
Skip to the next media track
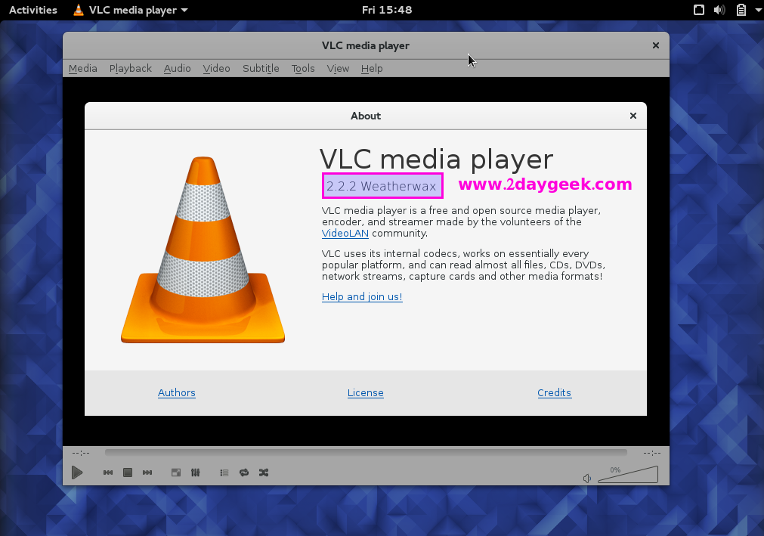(147, 472)
